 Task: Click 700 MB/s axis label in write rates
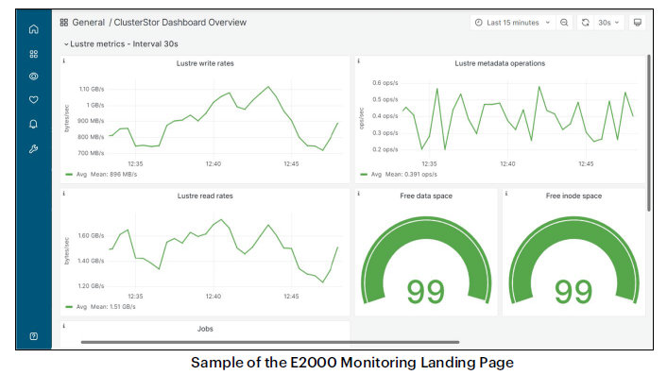(91, 153)
